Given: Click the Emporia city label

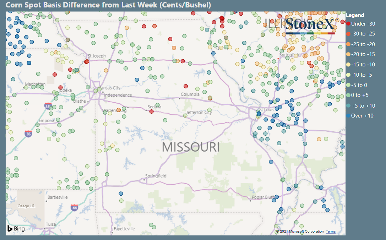Looking at the screenshot, I should [46, 120].
